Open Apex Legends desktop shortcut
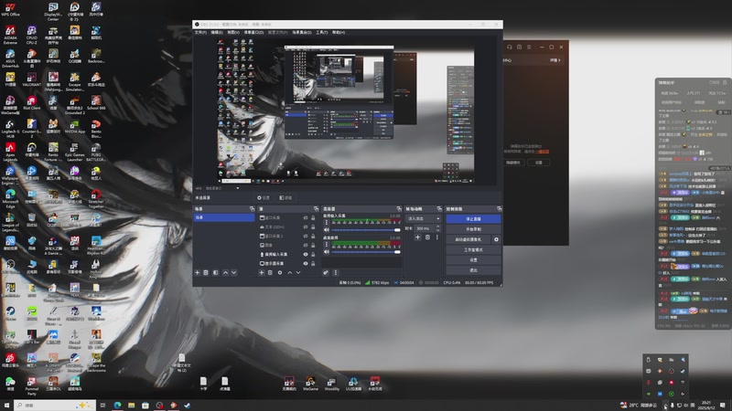 click(x=10, y=152)
